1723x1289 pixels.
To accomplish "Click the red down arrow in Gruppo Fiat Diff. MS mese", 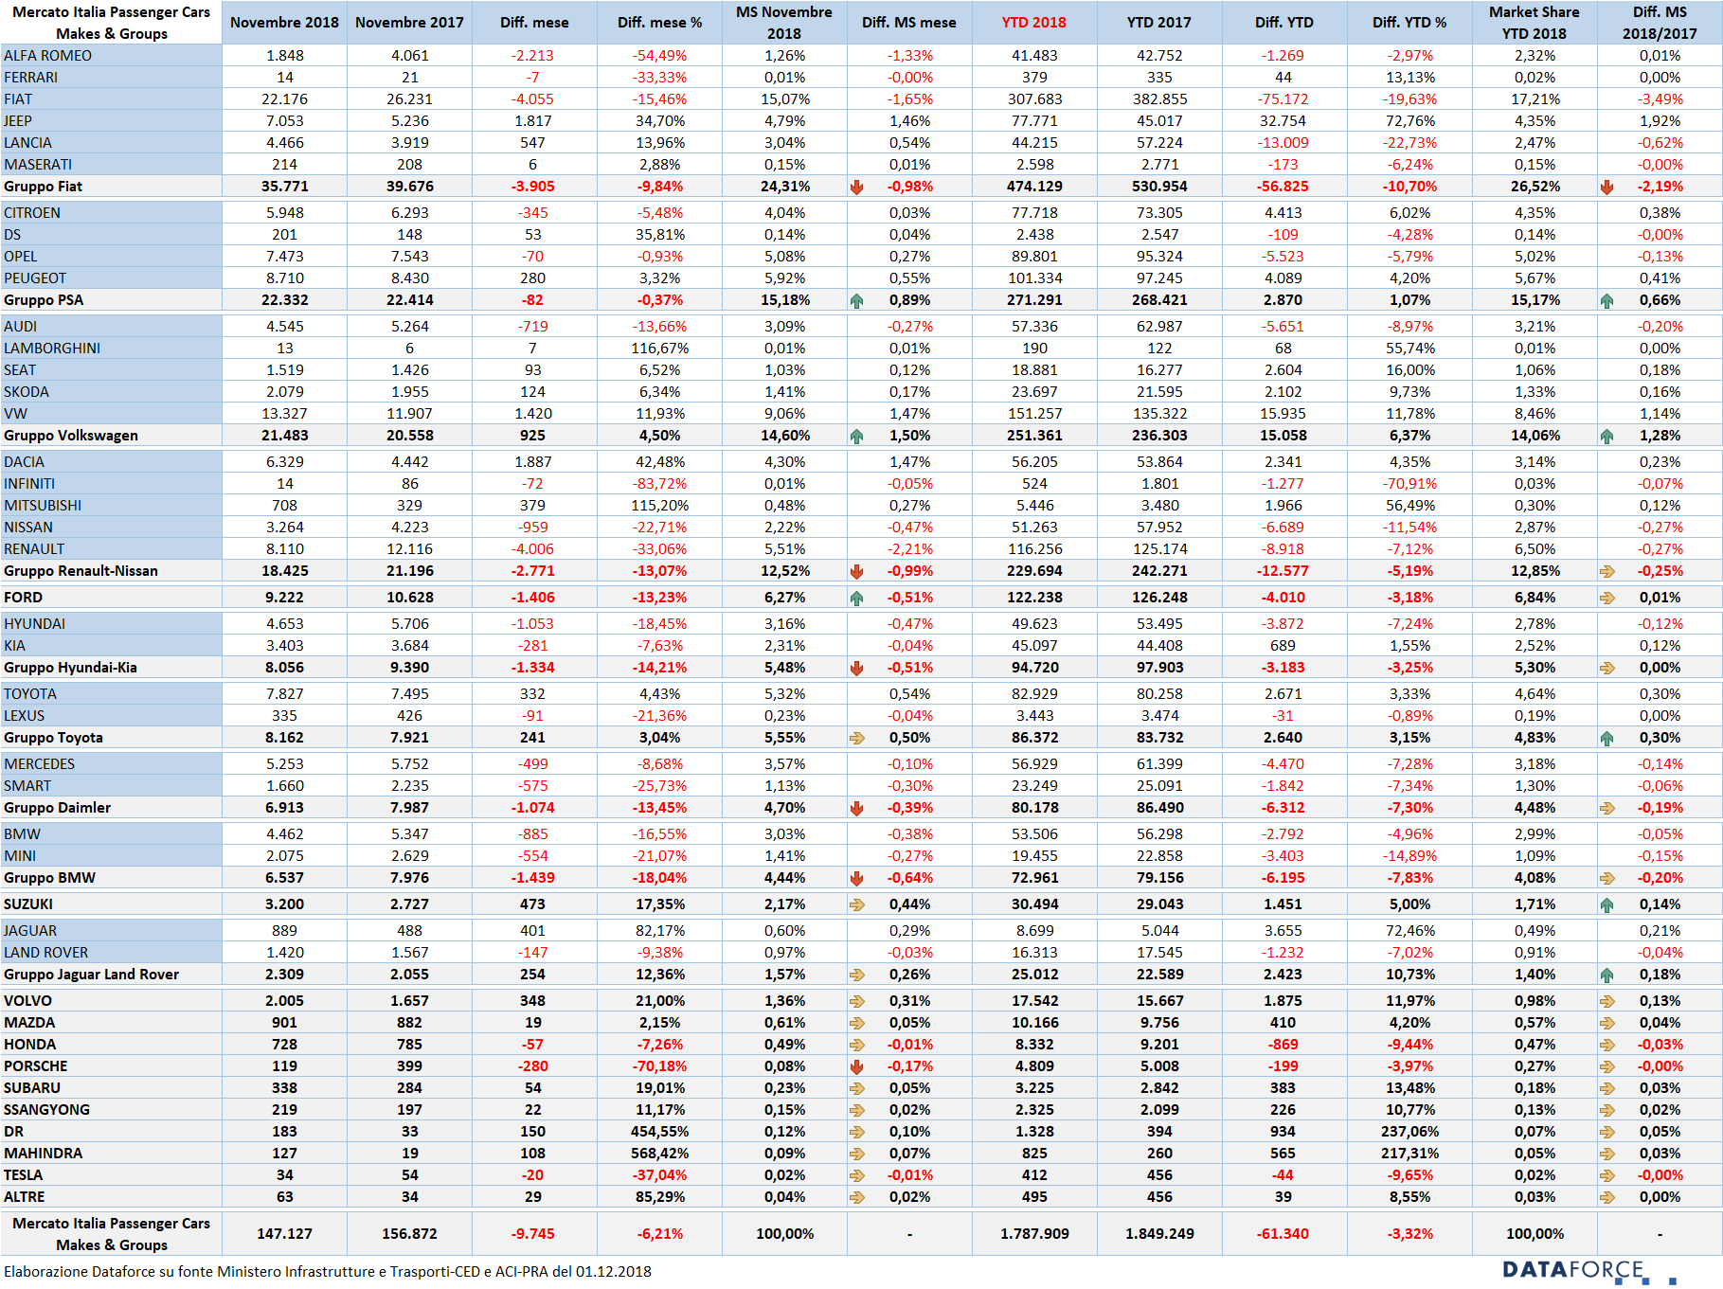I will (x=856, y=187).
